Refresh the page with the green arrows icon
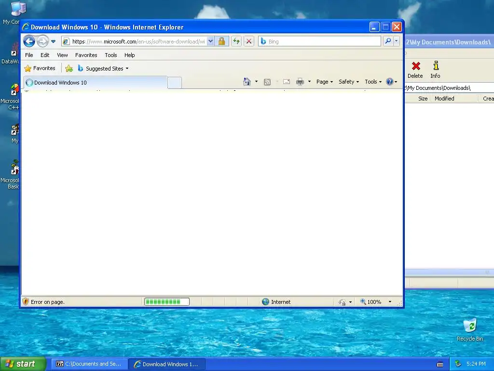 click(236, 42)
